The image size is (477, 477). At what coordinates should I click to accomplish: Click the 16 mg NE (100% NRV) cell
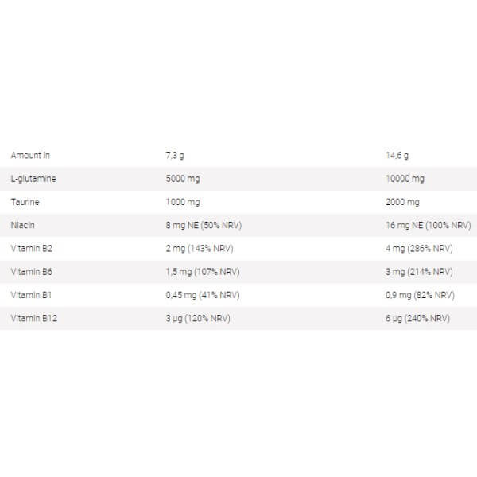point(429,225)
